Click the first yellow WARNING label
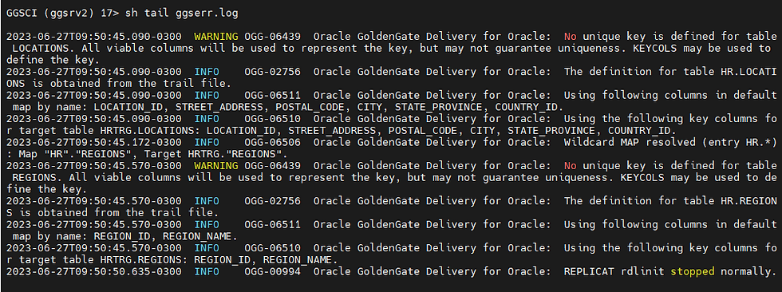The height and width of the screenshot is (292, 782). click(216, 37)
